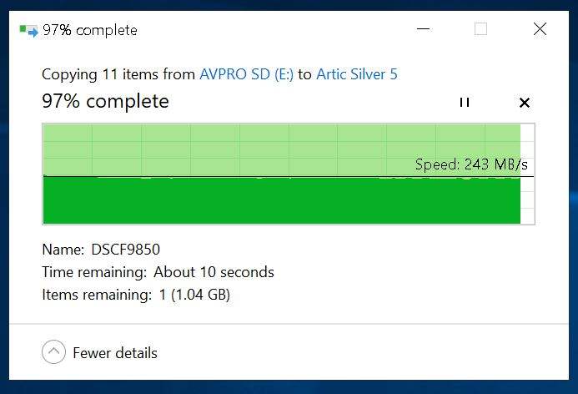Open the Artic Silver 5 destination link
This screenshot has width=578, height=394.
click(x=357, y=74)
